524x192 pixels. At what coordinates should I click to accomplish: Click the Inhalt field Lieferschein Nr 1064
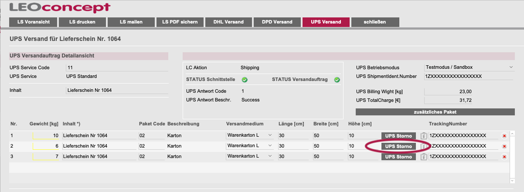point(117,90)
